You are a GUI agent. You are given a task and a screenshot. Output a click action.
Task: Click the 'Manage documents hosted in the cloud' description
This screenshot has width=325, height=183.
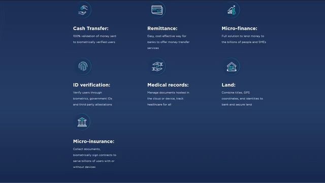[x=168, y=99]
